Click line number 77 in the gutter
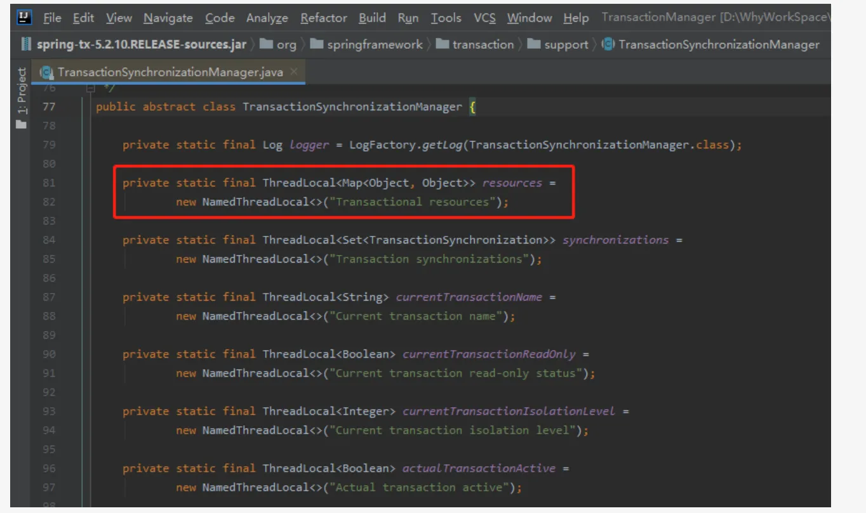866x513 pixels. (49, 107)
